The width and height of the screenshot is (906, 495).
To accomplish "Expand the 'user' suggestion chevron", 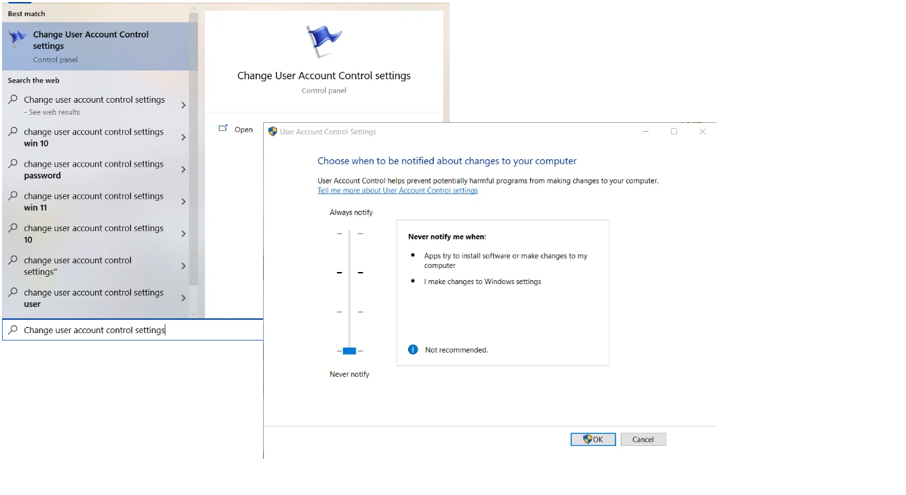I will click(183, 299).
